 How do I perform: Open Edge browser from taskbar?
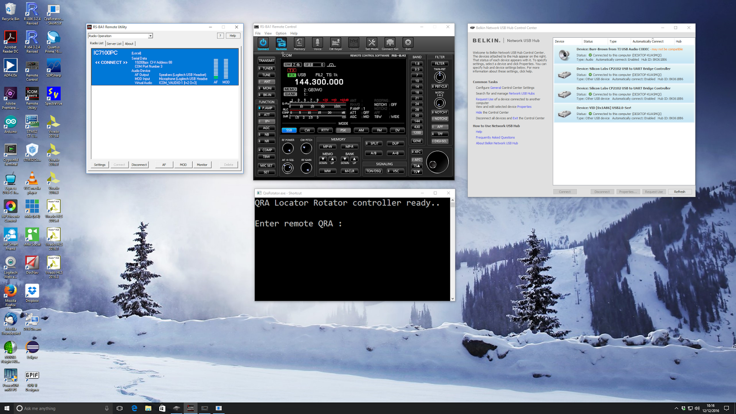pos(134,408)
